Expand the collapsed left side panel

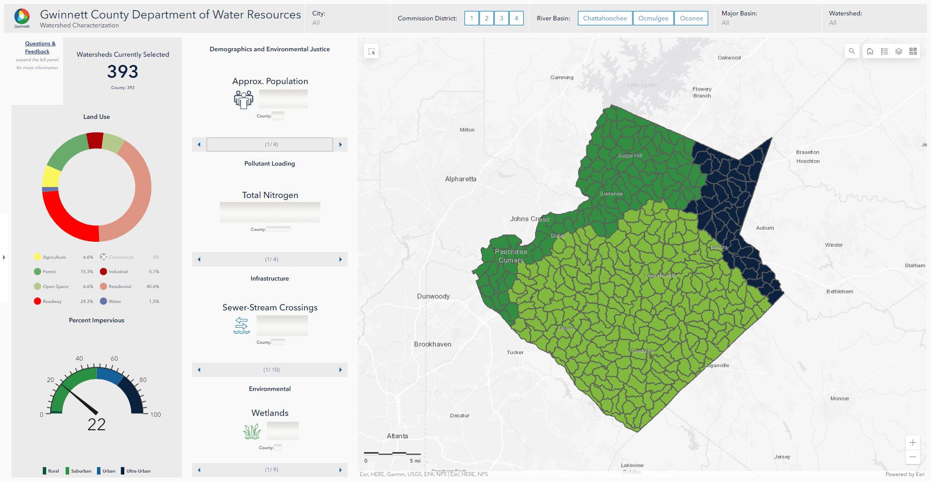[x=4, y=257]
